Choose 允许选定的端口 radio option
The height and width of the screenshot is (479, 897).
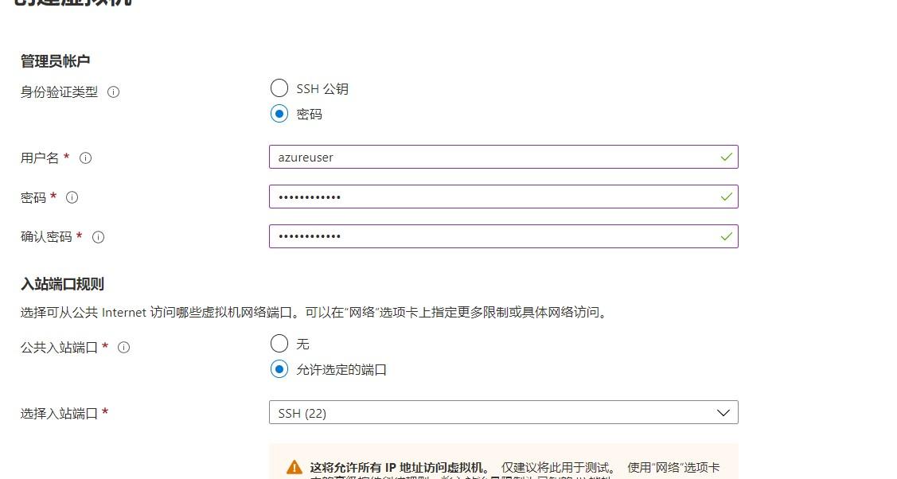pos(279,369)
